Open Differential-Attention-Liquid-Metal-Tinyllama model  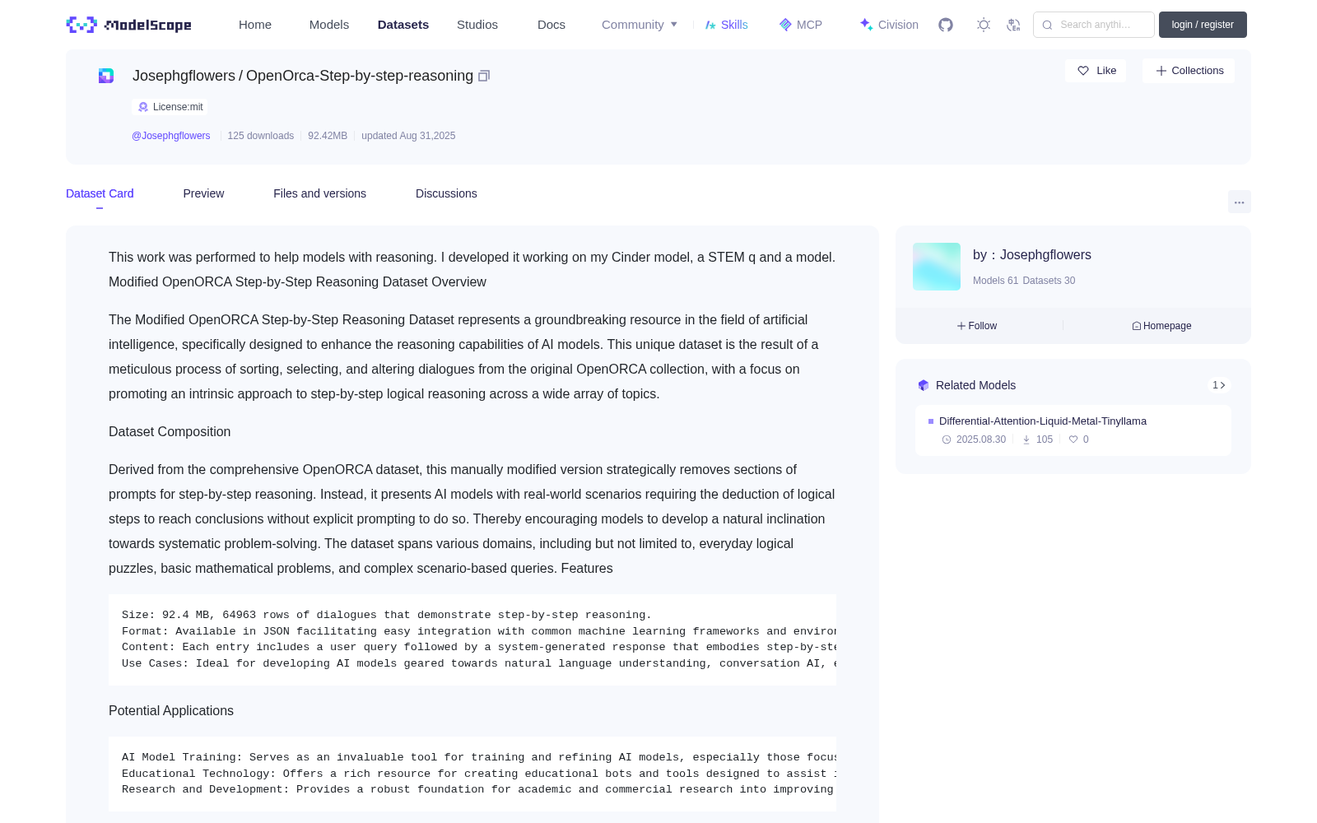tap(1043, 421)
